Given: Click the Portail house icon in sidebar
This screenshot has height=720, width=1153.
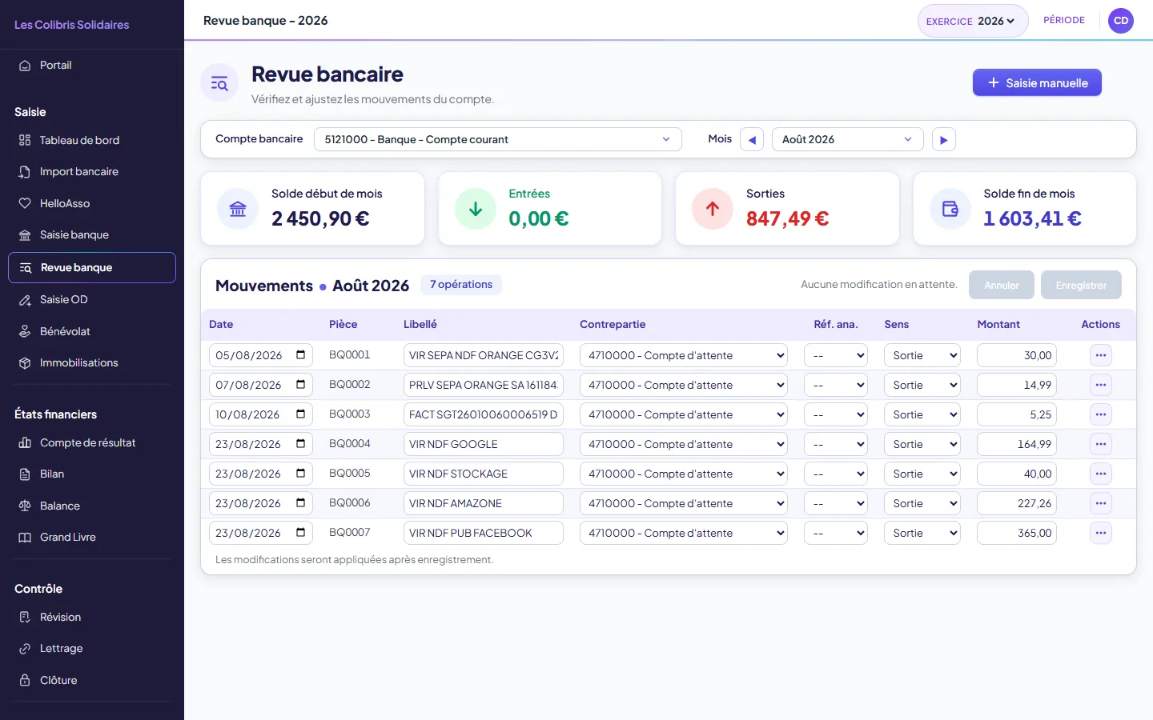Looking at the screenshot, I should tap(25, 66).
